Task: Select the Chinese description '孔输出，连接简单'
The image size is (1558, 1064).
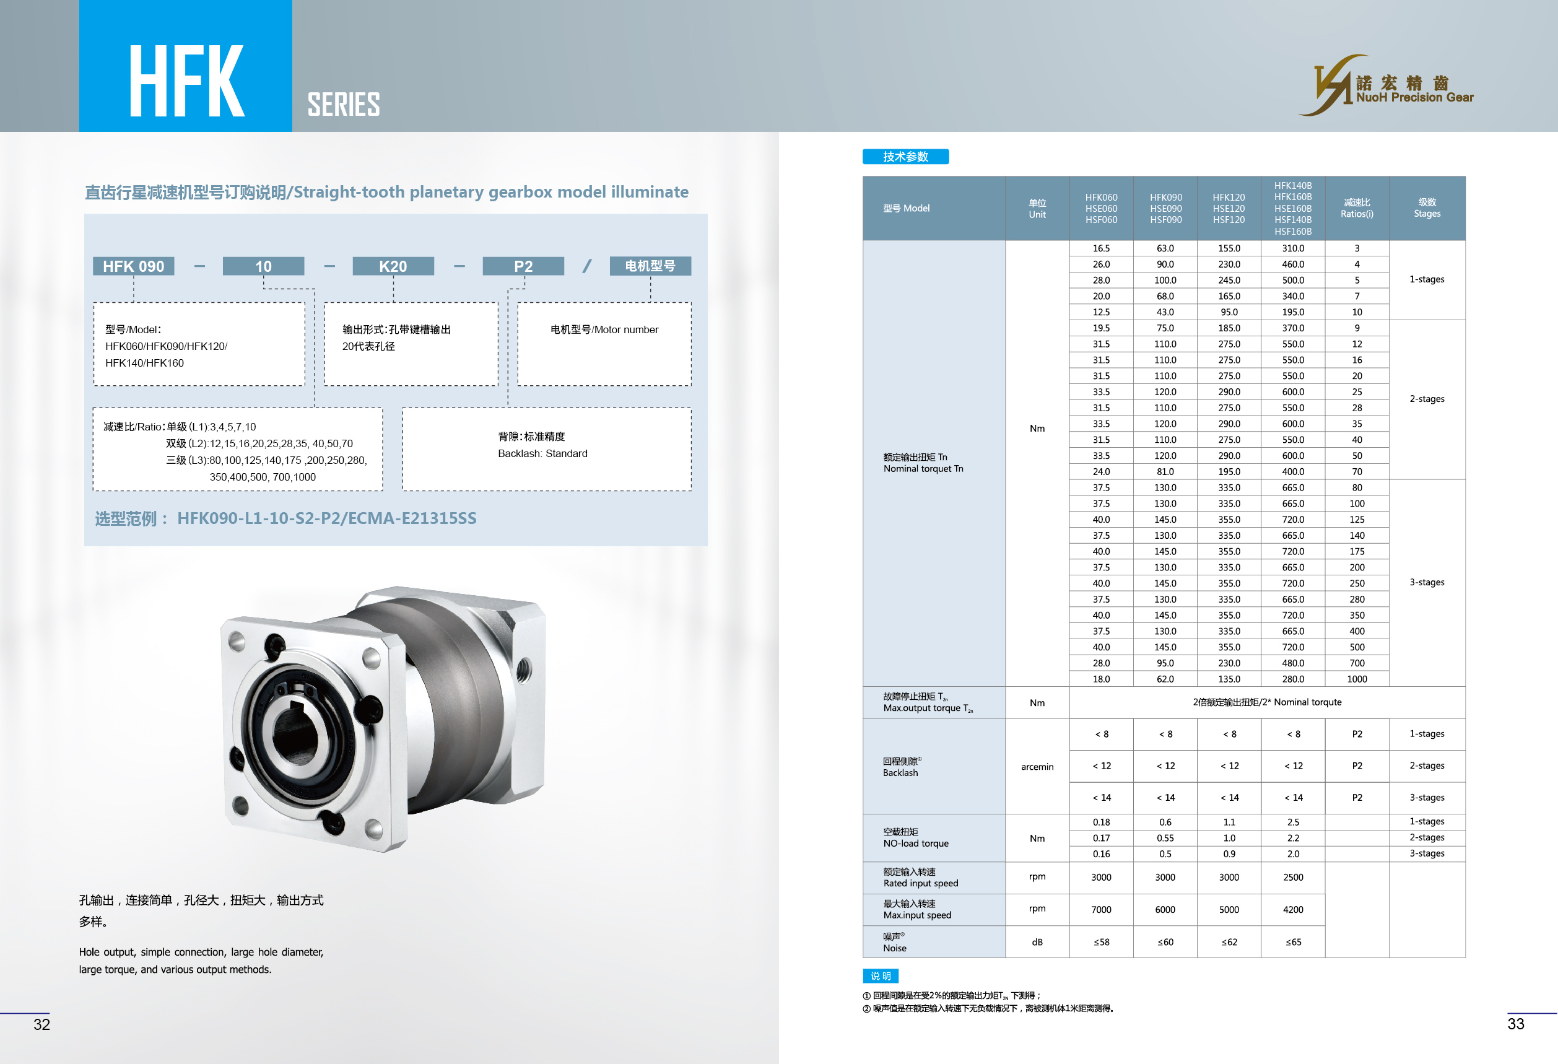Action: tap(201, 910)
